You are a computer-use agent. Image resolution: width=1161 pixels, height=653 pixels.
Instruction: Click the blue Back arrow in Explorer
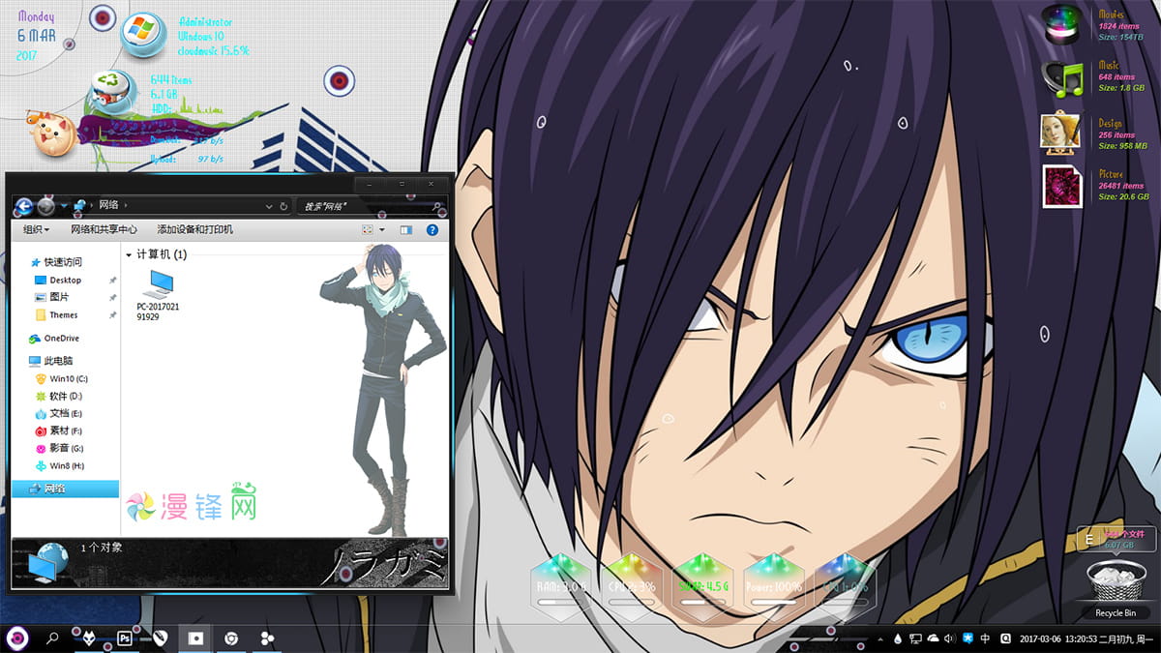pyautogui.click(x=24, y=206)
